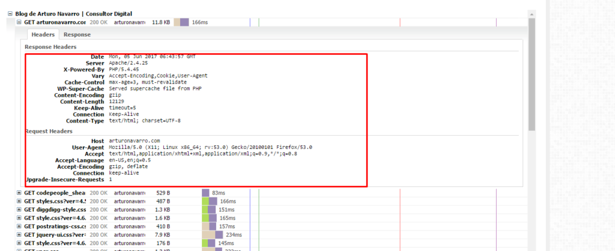Click the Request Headers section heading
This screenshot has width=615, height=251.
point(49,132)
